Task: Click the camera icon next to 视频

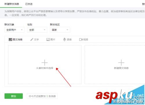Action: coord(81,40)
